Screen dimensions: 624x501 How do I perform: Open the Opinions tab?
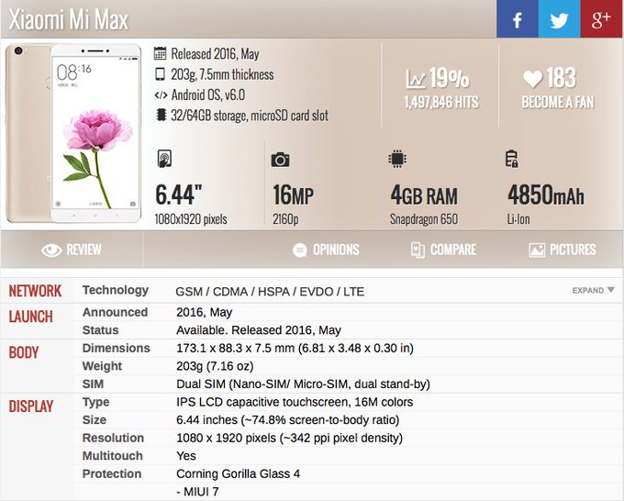[x=326, y=250]
